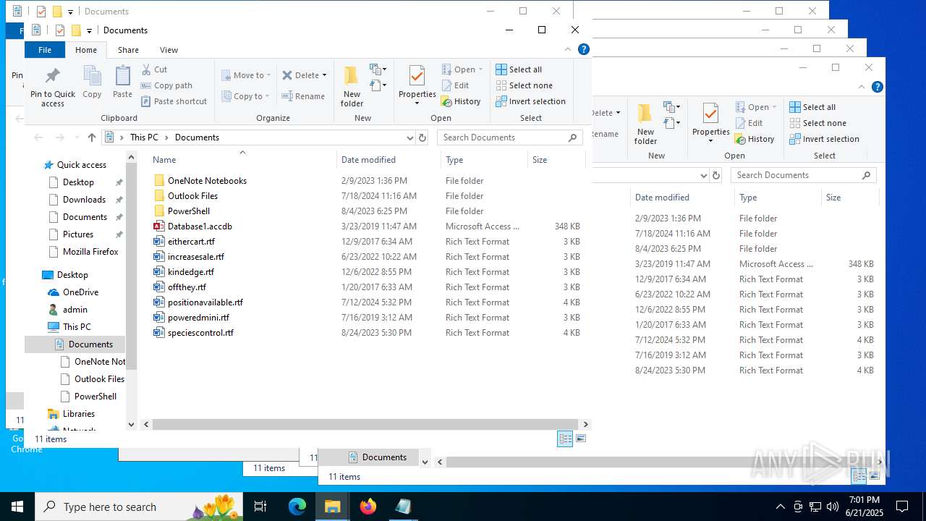The height and width of the screenshot is (521, 926).
Task: Open Firefox from the taskbar
Action: coord(368,507)
